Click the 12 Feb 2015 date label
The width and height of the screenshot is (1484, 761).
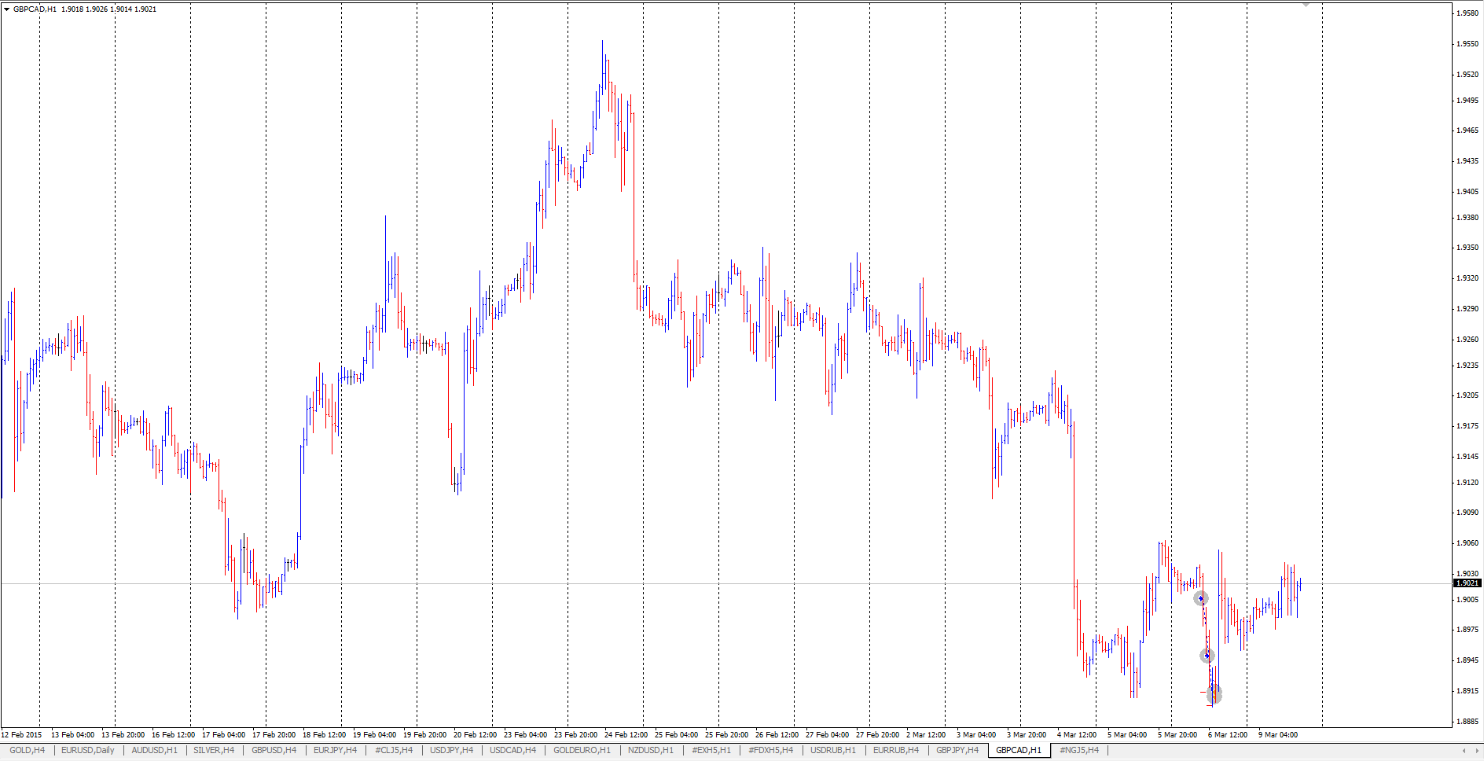[x=22, y=735]
